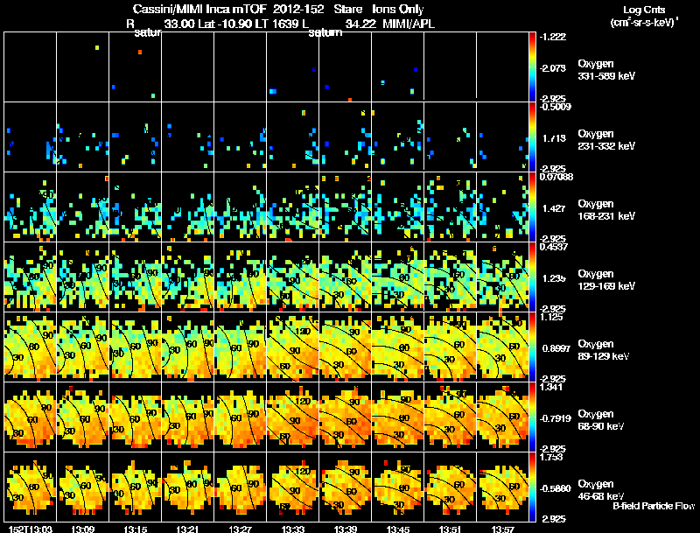Select the 13:57 panel in 89-129 keV row
Image resolution: width=700 pixels, height=533 pixels.
[502, 347]
